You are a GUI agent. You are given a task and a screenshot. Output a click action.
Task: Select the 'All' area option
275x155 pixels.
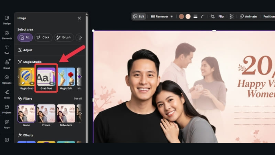(25, 37)
